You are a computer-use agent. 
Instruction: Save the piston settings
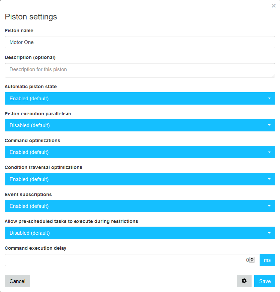tap(265, 281)
